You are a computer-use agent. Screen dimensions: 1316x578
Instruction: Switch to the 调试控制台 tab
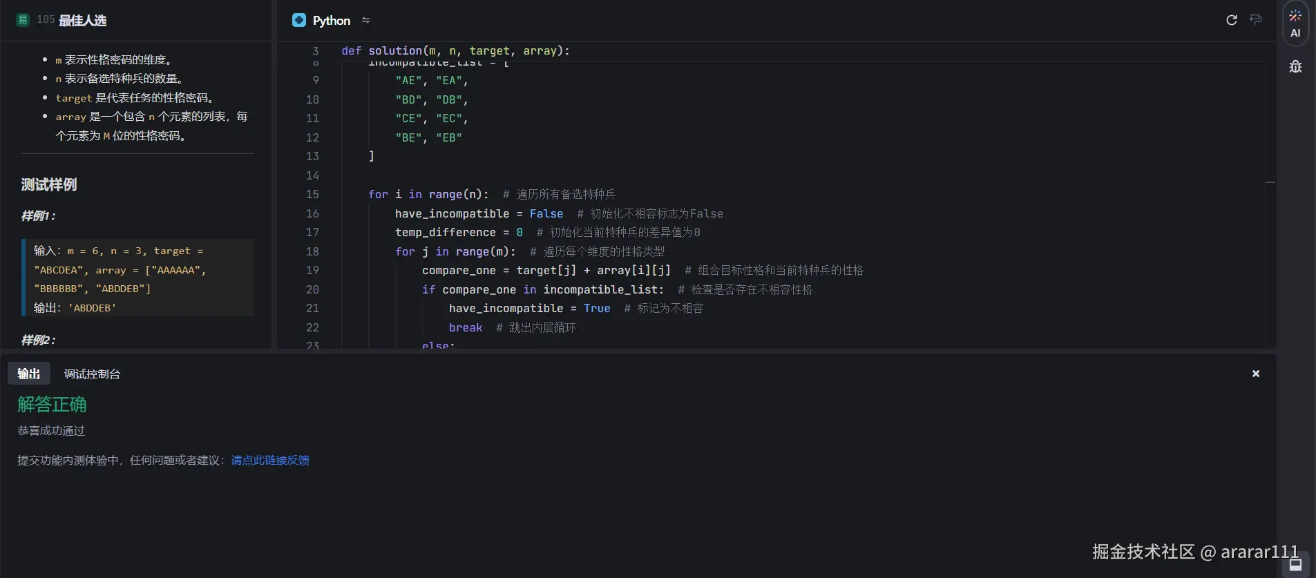click(x=92, y=374)
